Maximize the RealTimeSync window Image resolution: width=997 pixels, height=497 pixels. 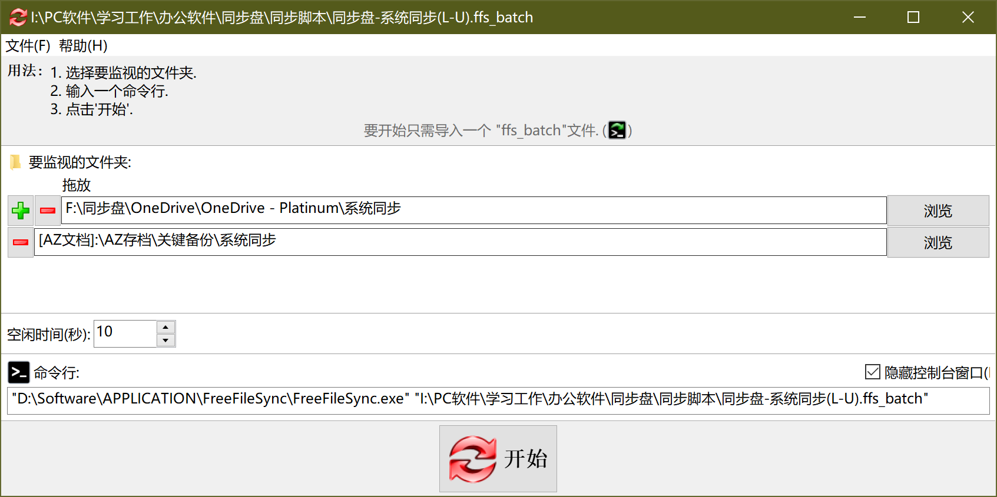[913, 17]
